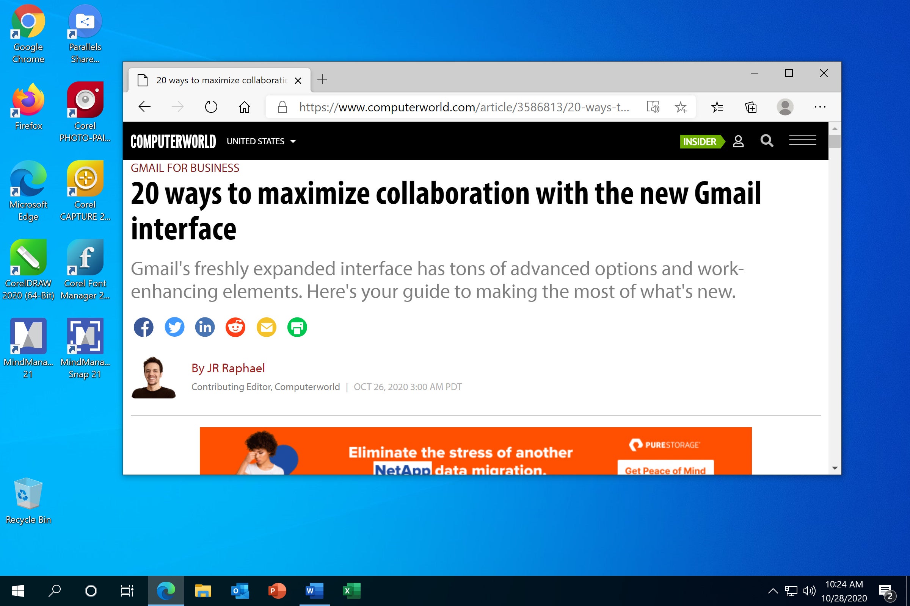
Task: Open Corel CAPTURE desktop shortcut
Action: pyautogui.click(x=85, y=191)
